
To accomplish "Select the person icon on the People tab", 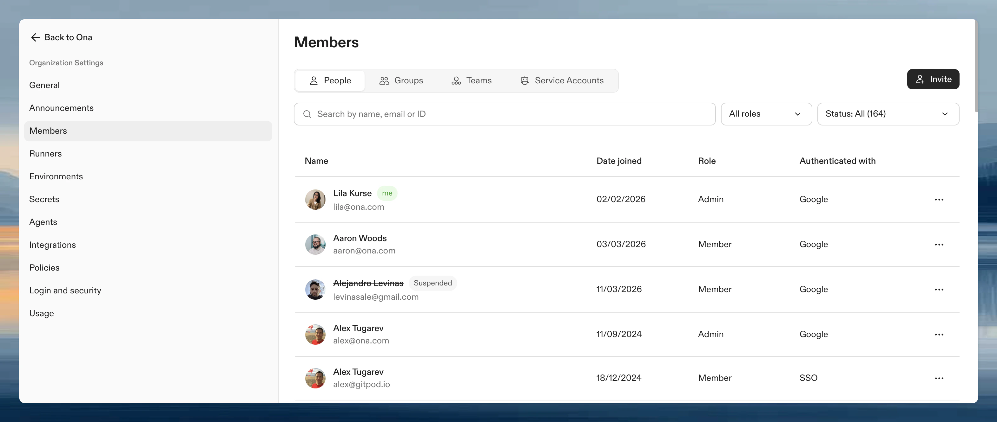I will click(x=314, y=80).
